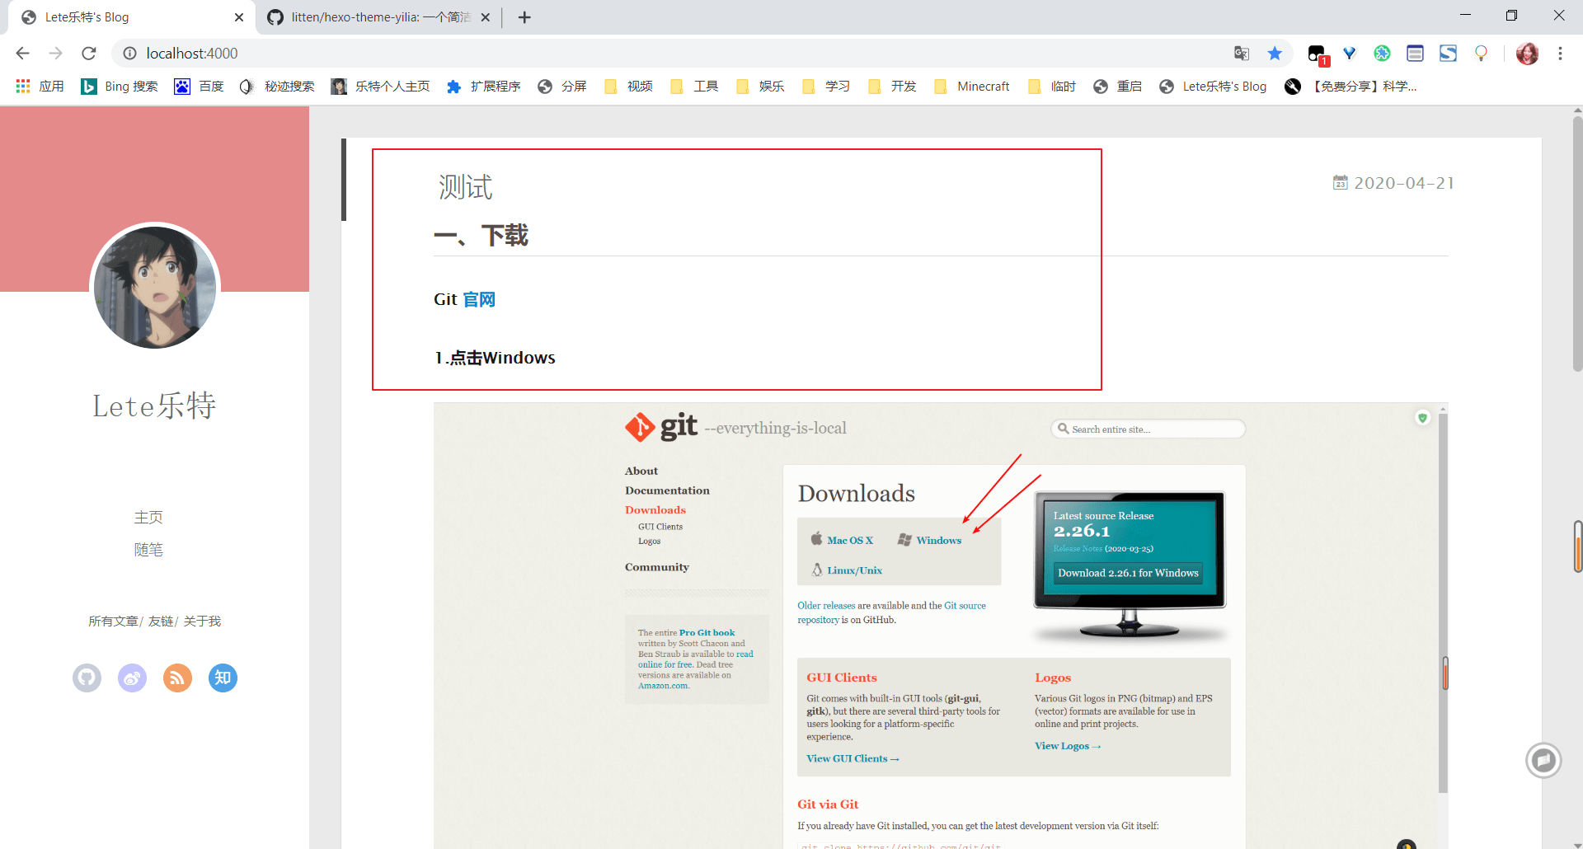Screen dimensions: 1583x849
Task: Click the profile avatar image in the sidebar
Action: point(155,287)
